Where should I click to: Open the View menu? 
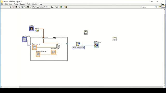point(11,4)
